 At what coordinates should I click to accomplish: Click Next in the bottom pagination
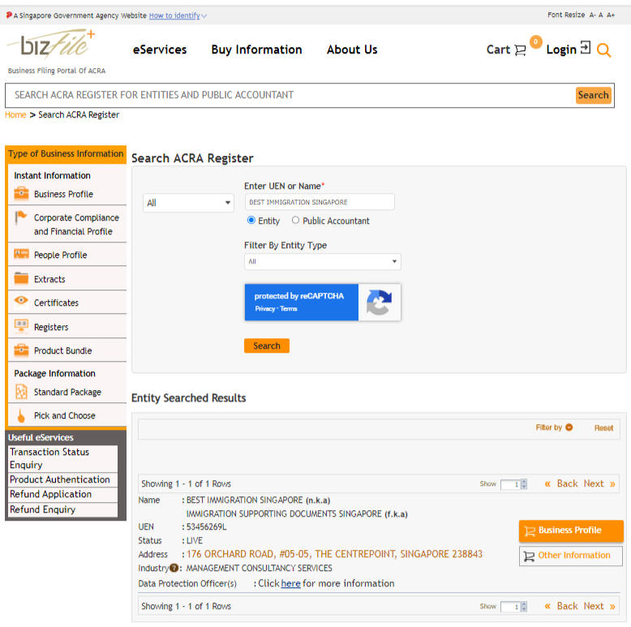click(x=594, y=606)
